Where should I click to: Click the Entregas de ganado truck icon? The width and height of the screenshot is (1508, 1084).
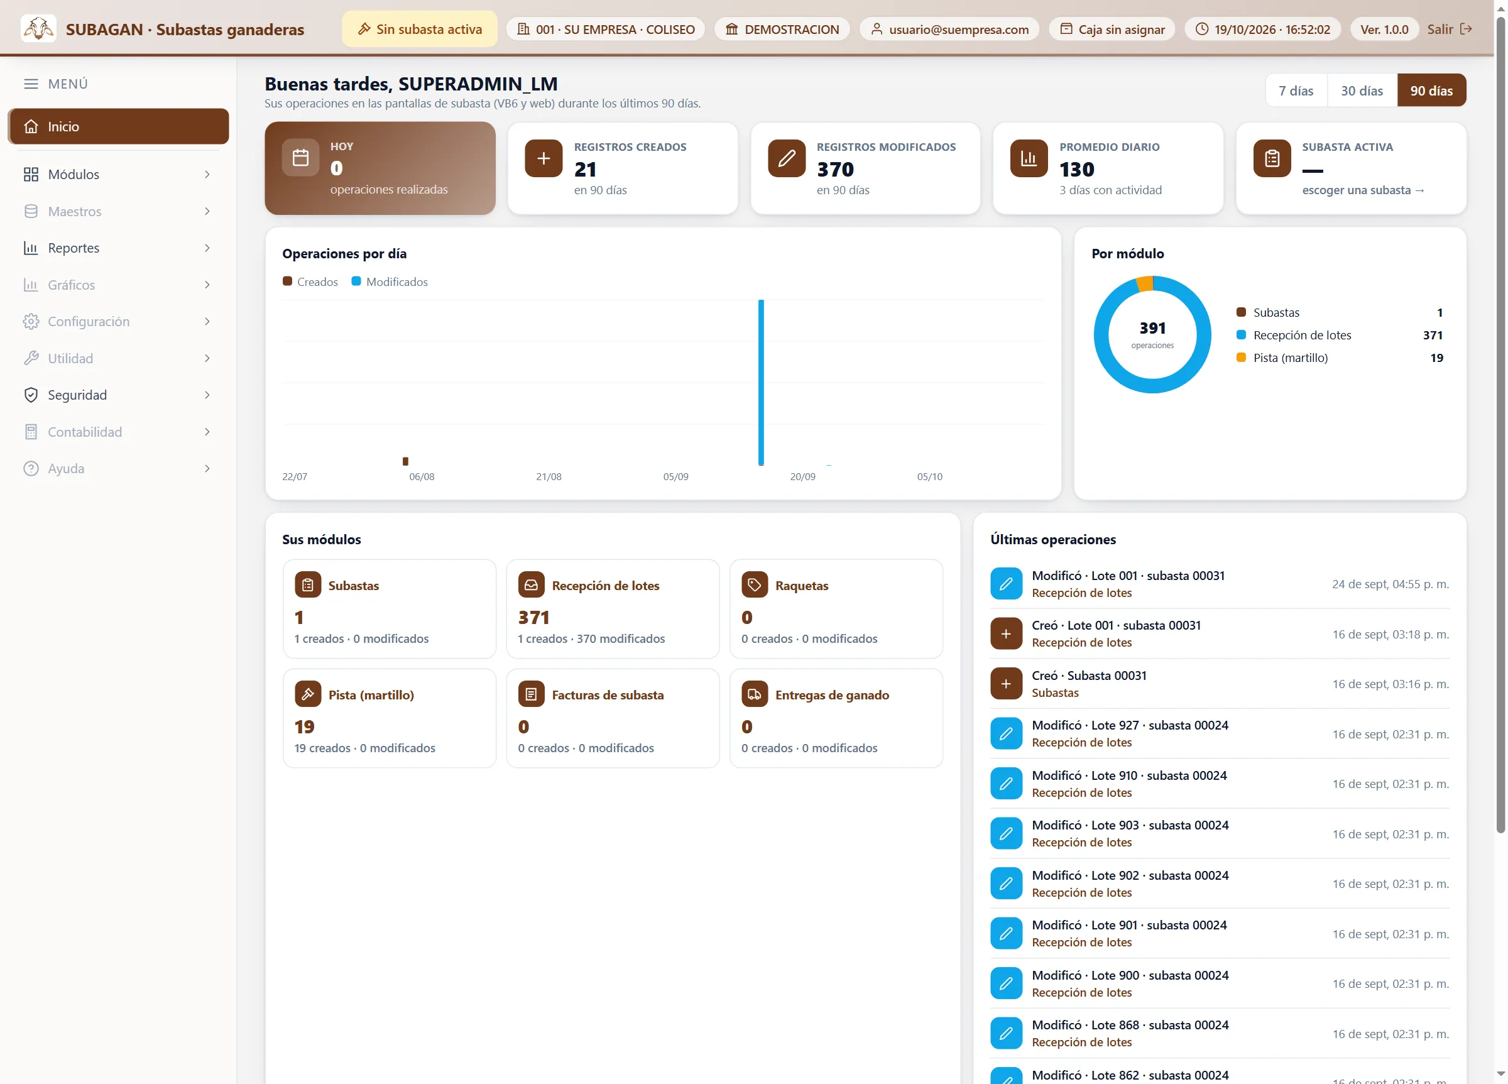(755, 694)
